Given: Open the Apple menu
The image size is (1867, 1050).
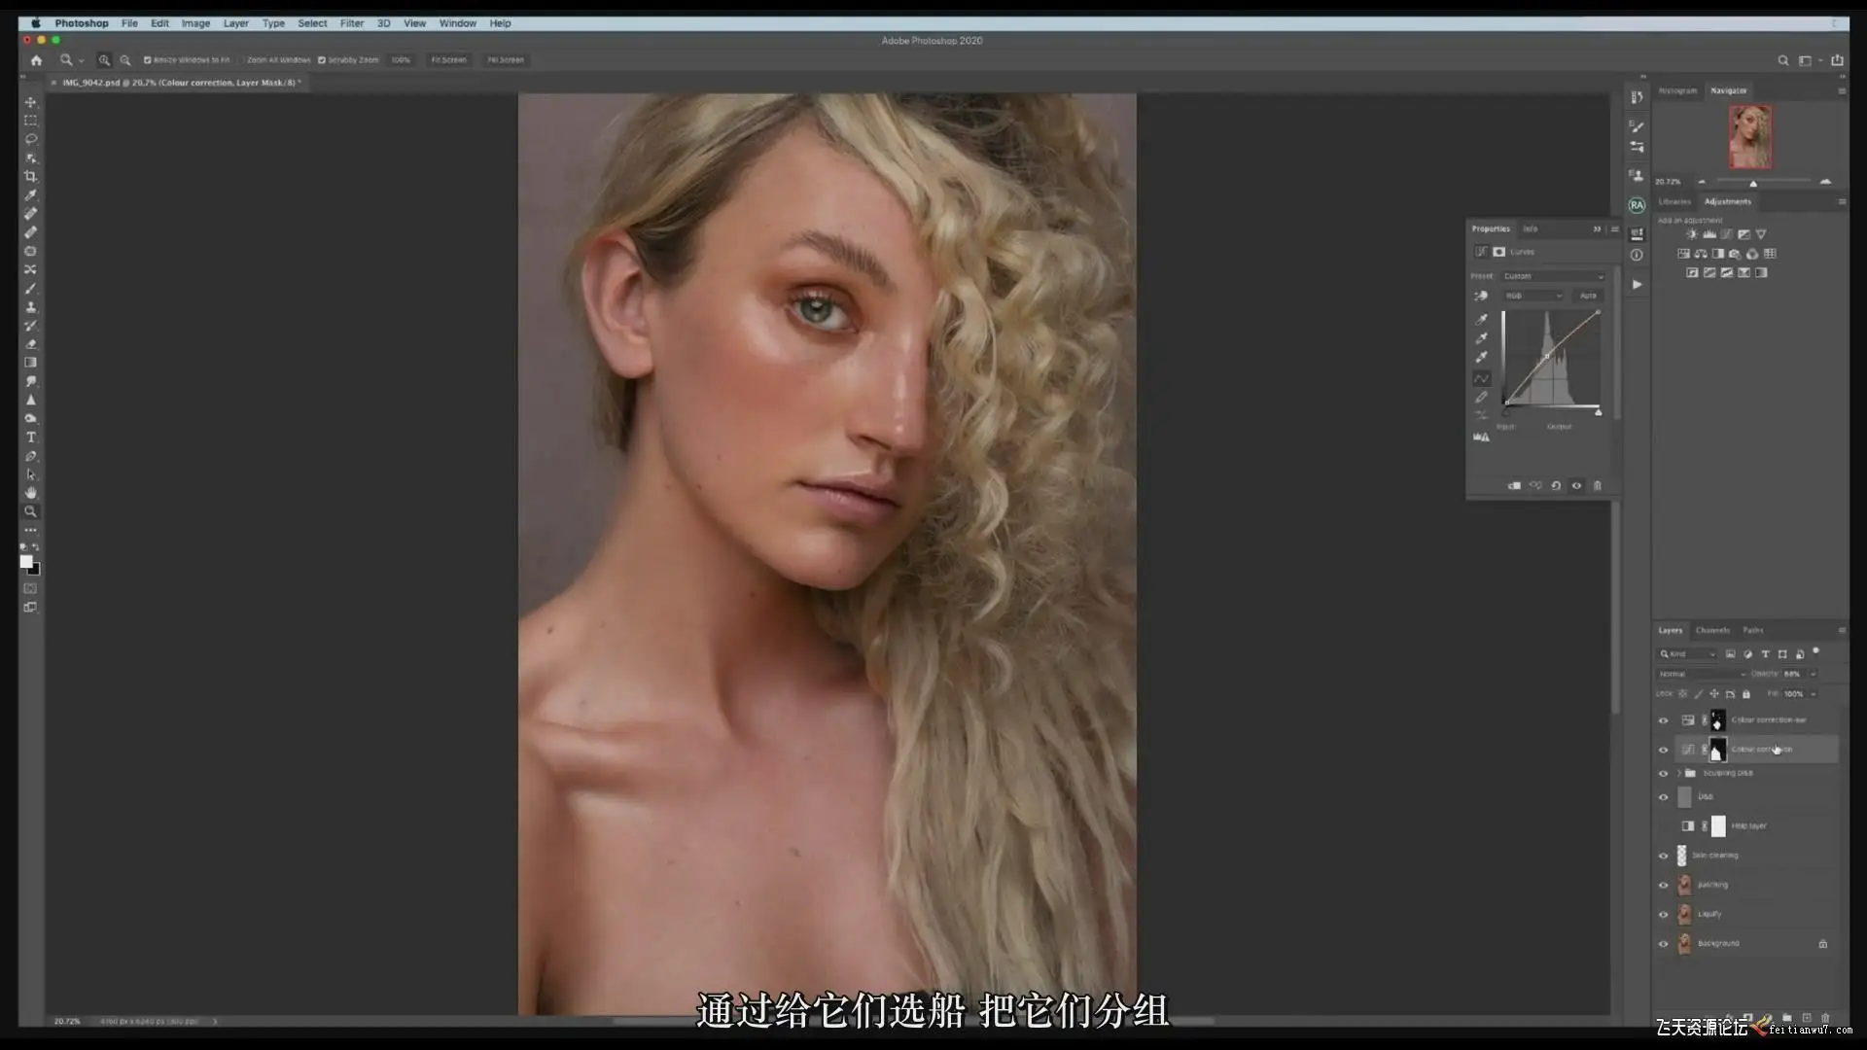Looking at the screenshot, I should pyautogui.click(x=36, y=23).
